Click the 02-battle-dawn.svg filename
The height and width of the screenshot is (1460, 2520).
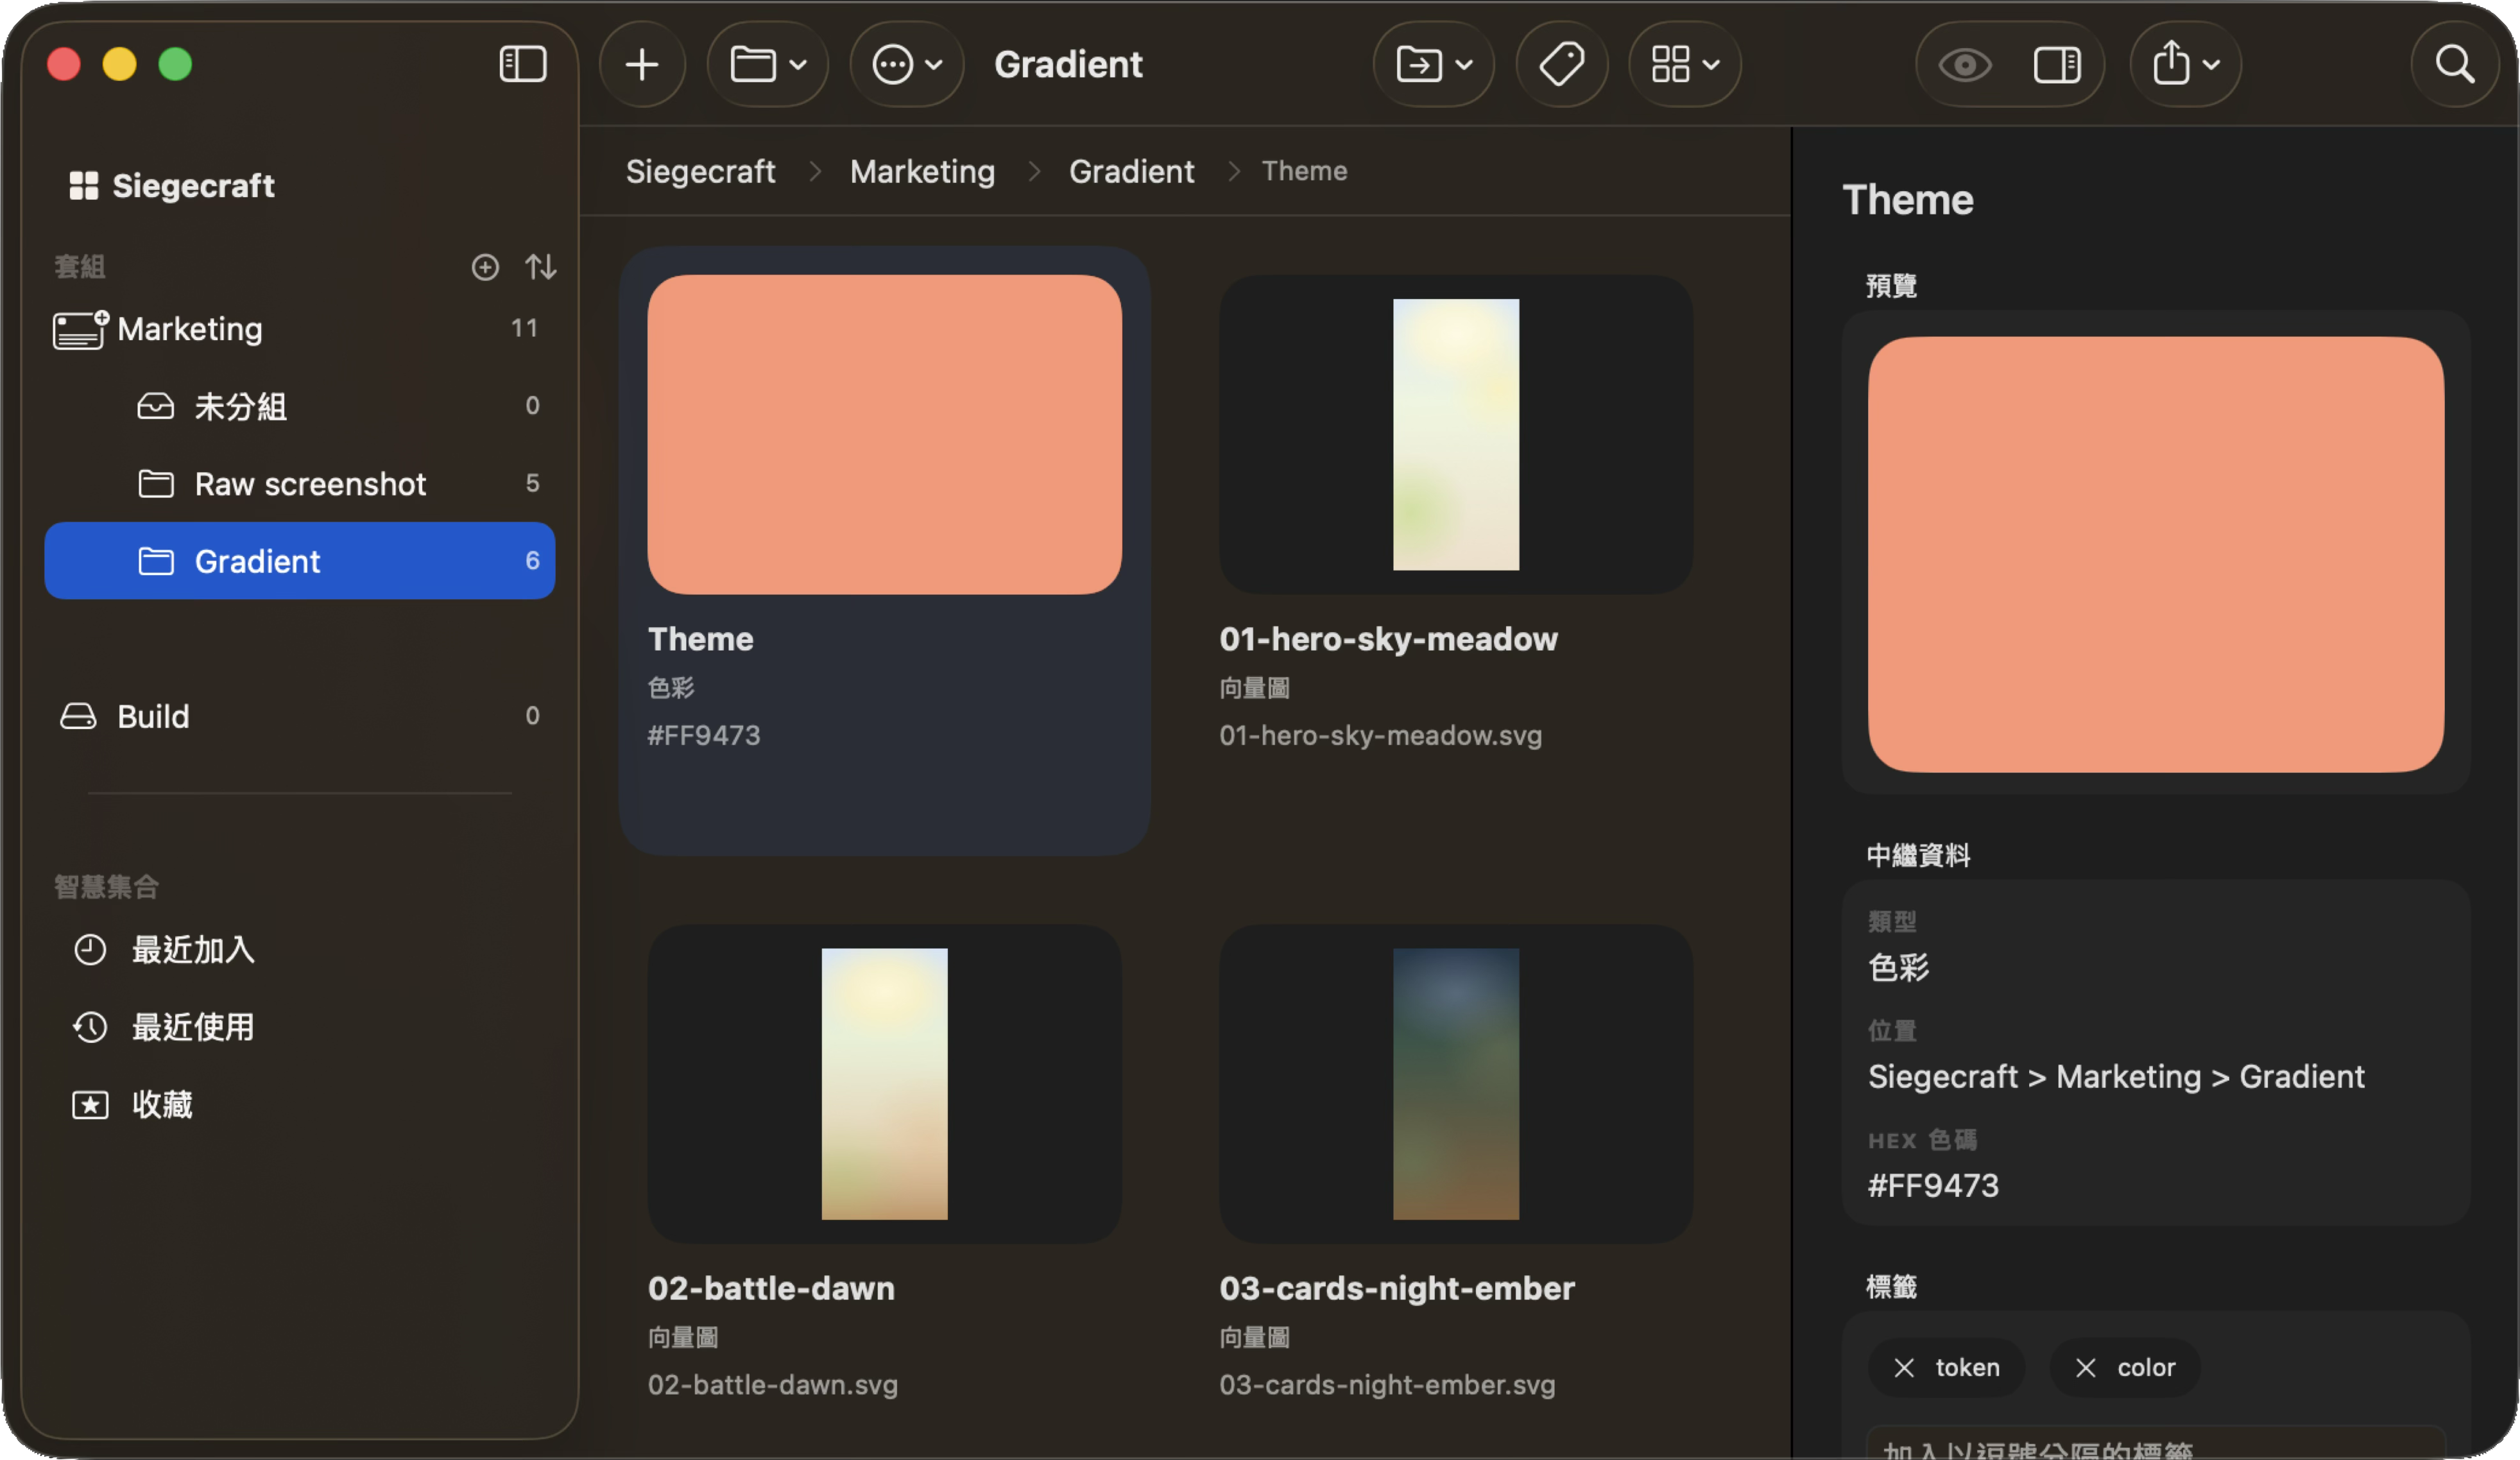(x=772, y=1385)
